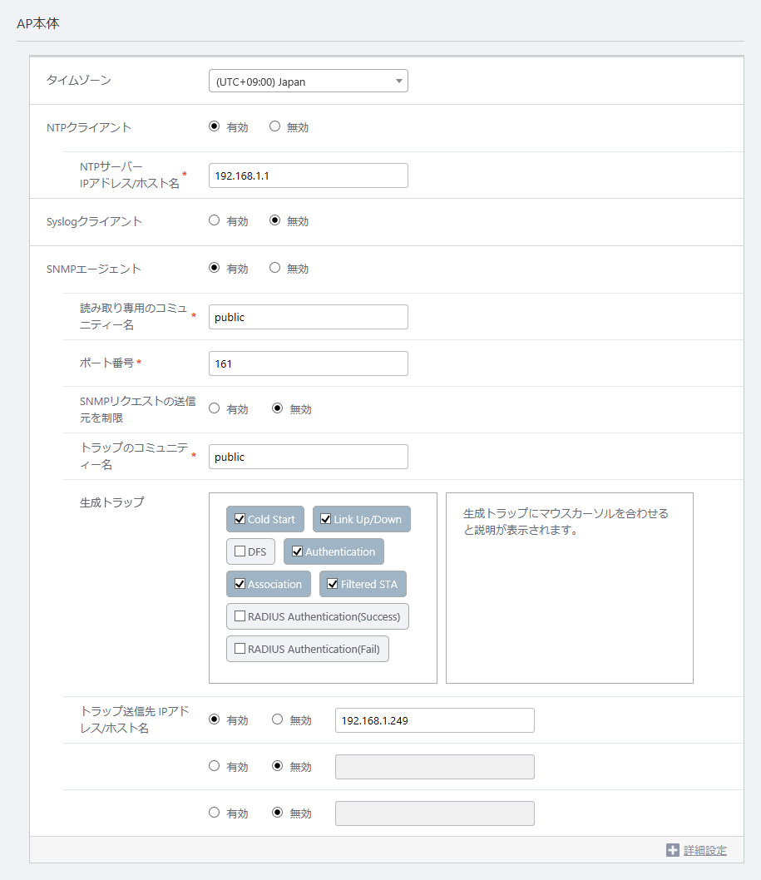Edit the トラップのコミュニティー名 field
The image size is (761, 880).
[308, 457]
